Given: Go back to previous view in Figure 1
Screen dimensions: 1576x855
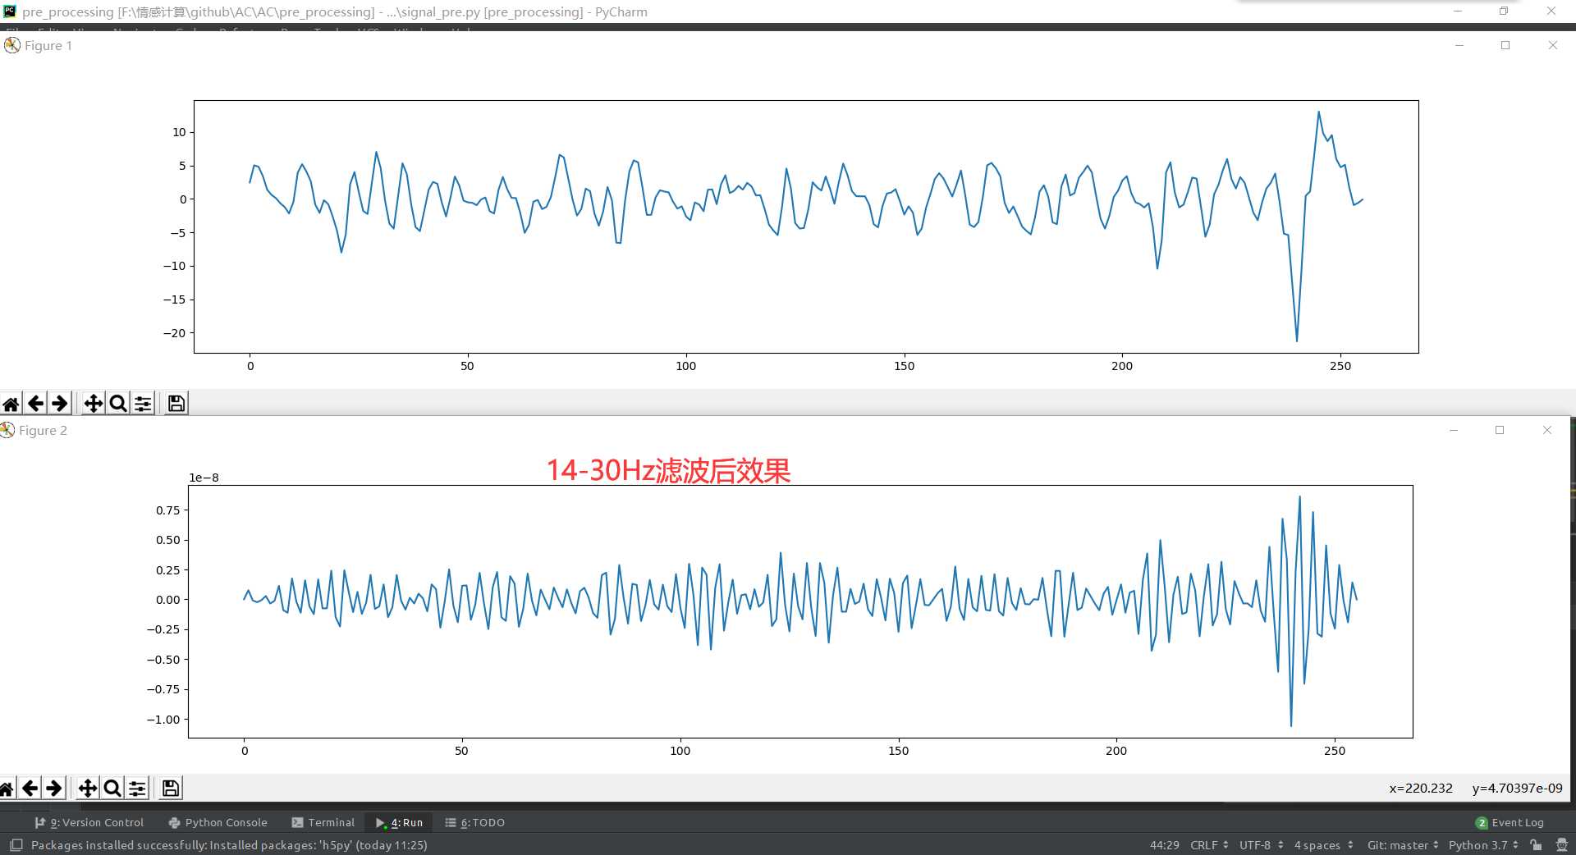Looking at the screenshot, I should coord(35,403).
